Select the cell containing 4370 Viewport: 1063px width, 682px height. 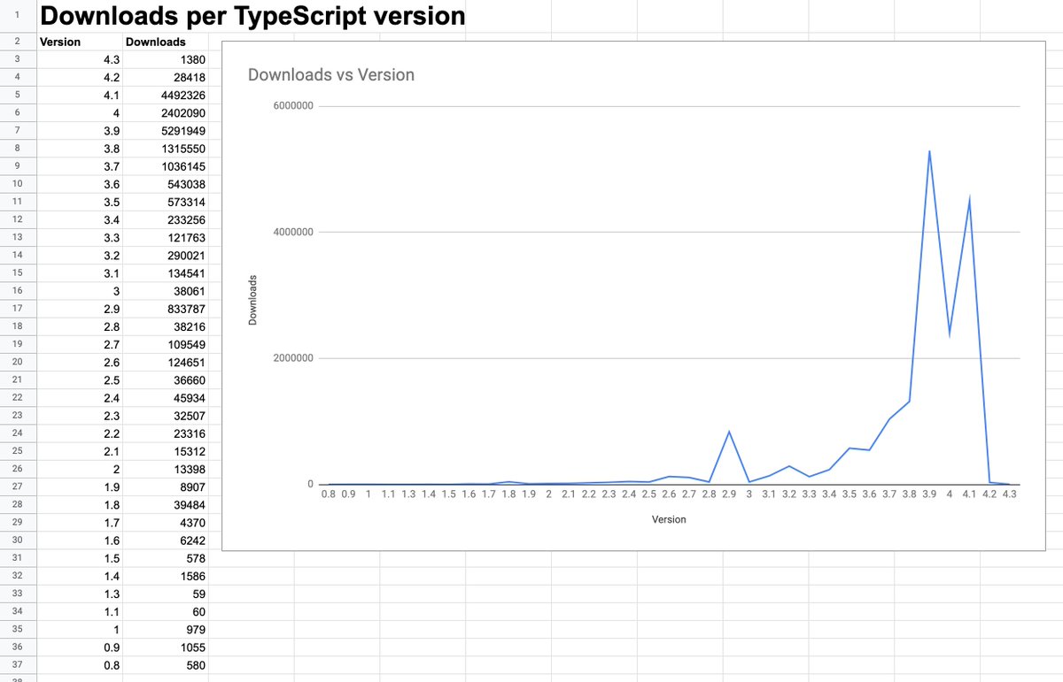pos(166,522)
